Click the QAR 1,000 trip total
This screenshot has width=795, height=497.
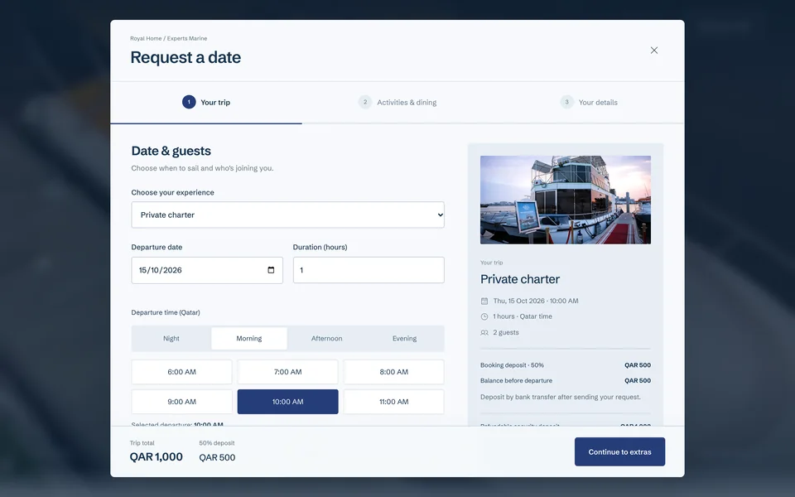[157, 457]
